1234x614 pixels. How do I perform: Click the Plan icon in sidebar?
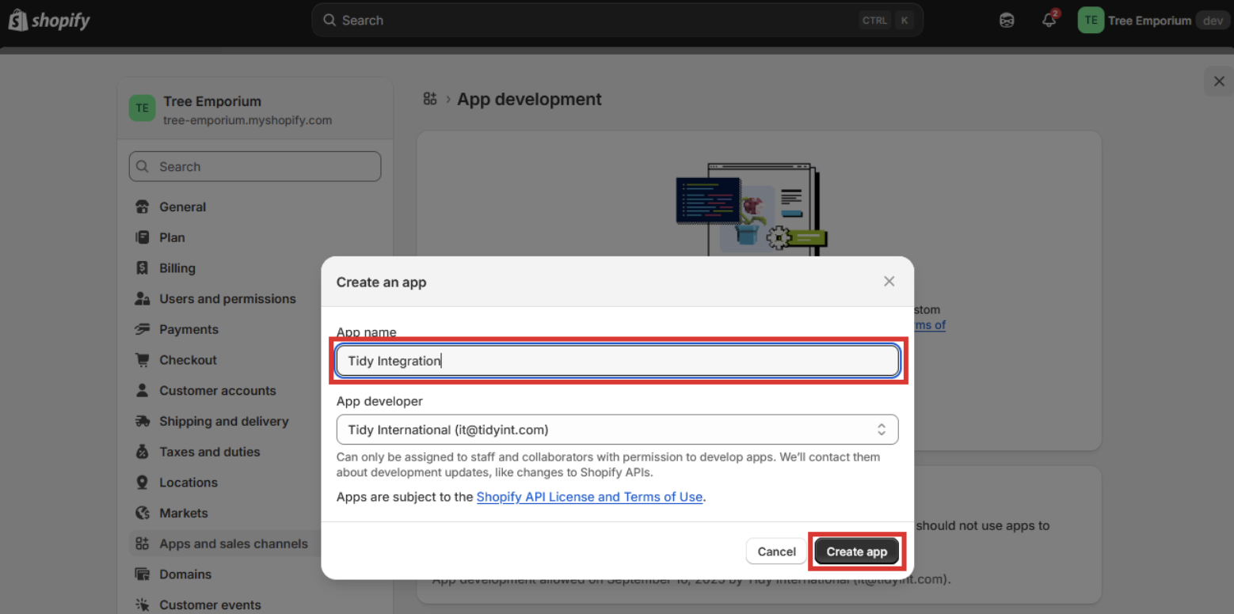[143, 237]
